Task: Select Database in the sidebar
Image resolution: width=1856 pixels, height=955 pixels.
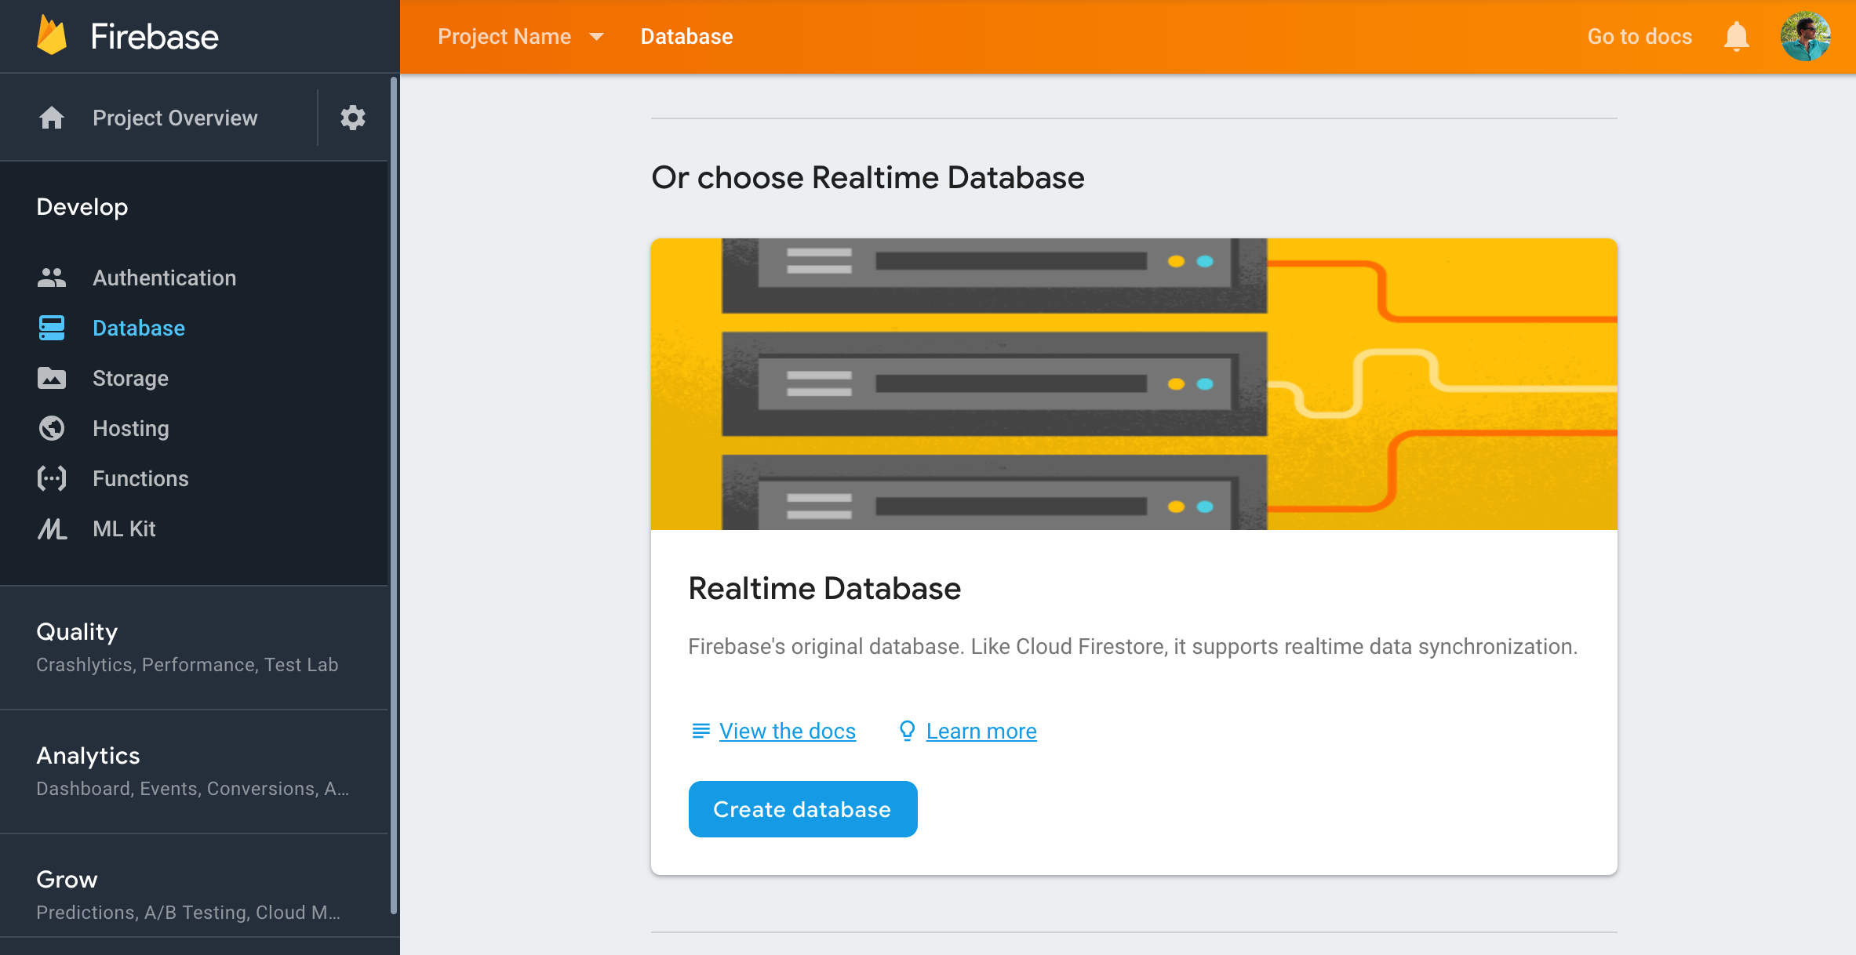Action: pyautogui.click(x=139, y=328)
